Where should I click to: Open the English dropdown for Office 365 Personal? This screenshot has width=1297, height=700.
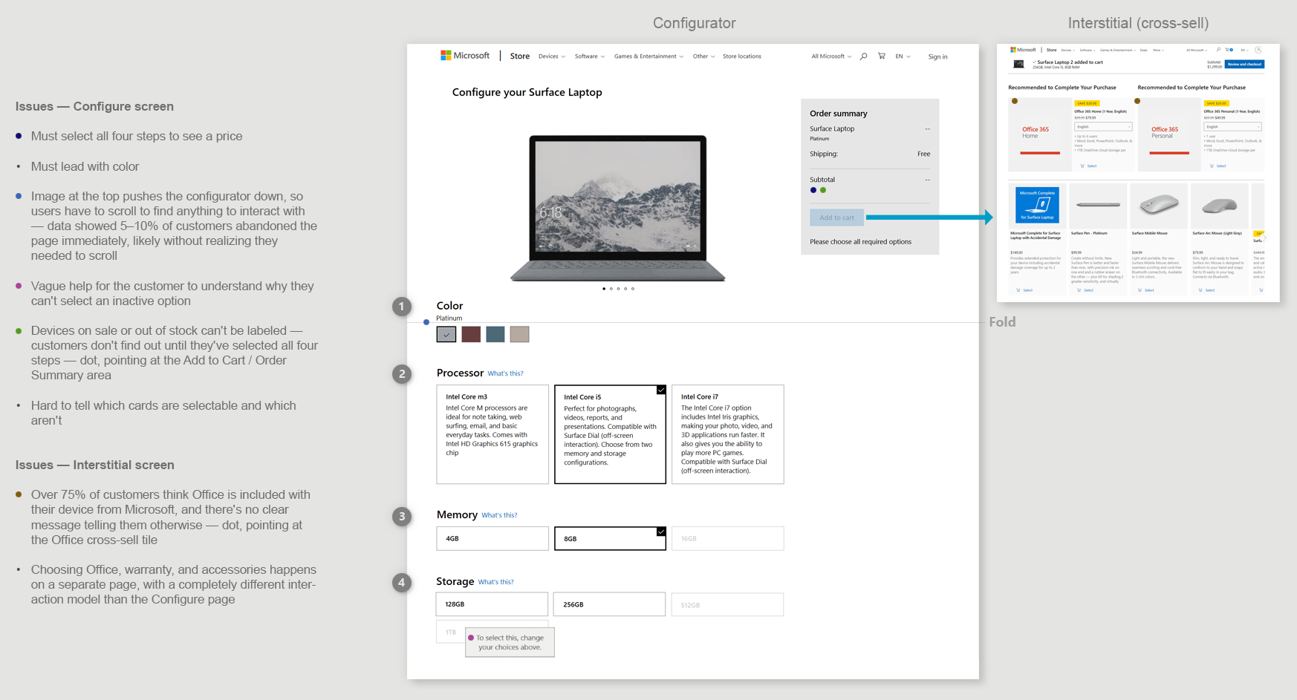click(x=1232, y=127)
